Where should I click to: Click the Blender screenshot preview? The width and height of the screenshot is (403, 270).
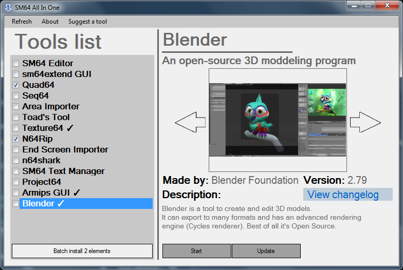coord(278,120)
